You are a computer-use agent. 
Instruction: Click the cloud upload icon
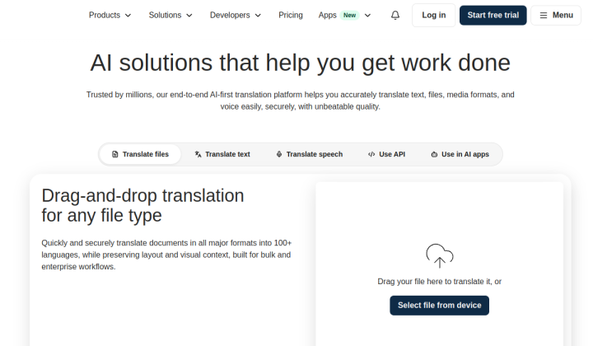coord(440,256)
